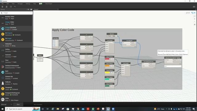
Task: Open WhatsApp from the taskbar
Action: pos(93,109)
